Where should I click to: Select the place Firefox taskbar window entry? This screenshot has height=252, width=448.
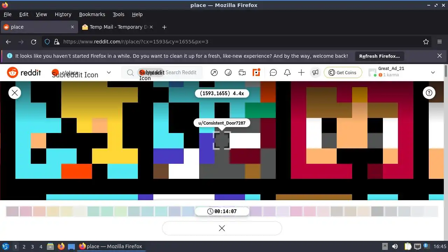(111, 246)
